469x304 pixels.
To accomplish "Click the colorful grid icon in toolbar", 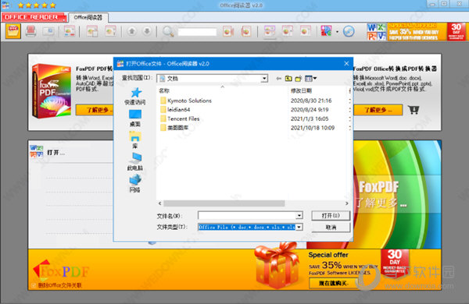I will coord(326,30).
